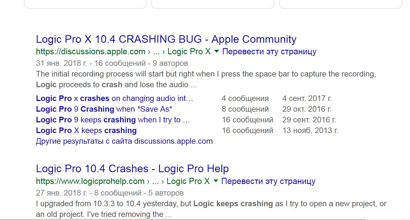
Task: Click 'Перевести эту страницу' for Apple Community result
Action: tap(269, 52)
